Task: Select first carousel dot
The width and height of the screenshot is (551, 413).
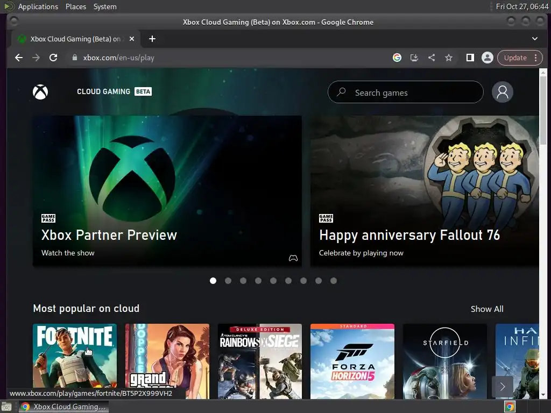Action: pyautogui.click(x=213, y=281)
